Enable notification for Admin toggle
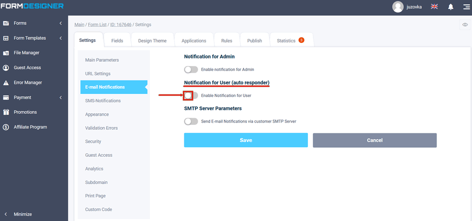 (191, 69)
